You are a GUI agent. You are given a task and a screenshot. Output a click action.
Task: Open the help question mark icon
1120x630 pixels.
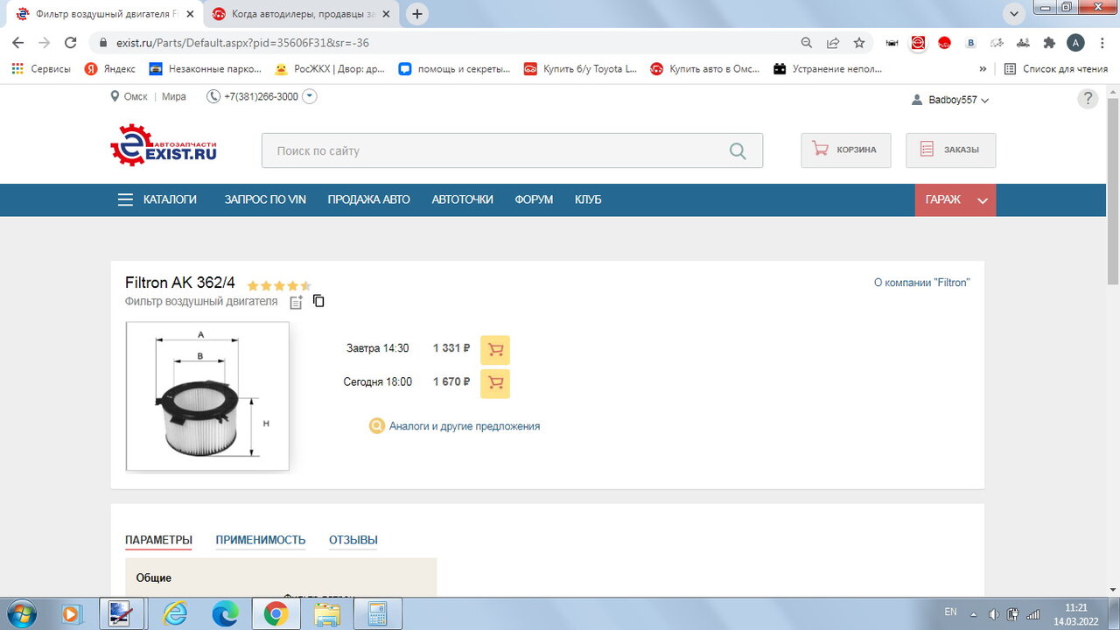tap(1087, 99)
